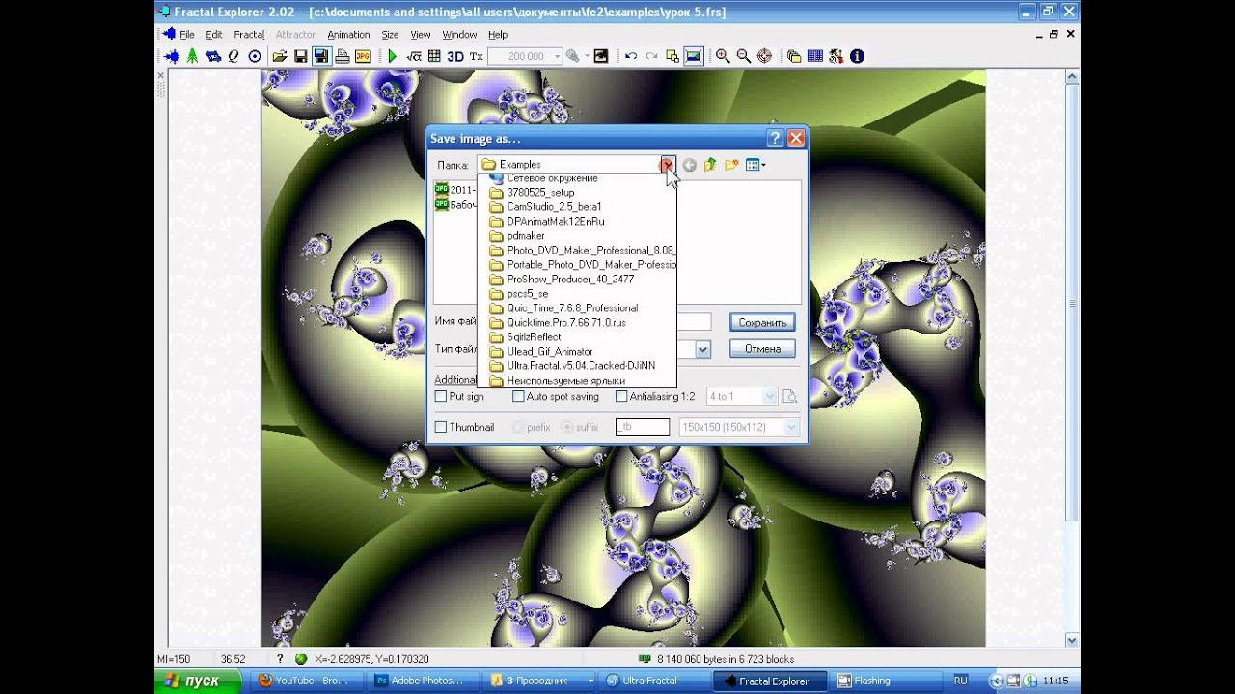Click the single floppy disk save icon
Viewport: 1235px width, 694px height.
coord(300,56)
